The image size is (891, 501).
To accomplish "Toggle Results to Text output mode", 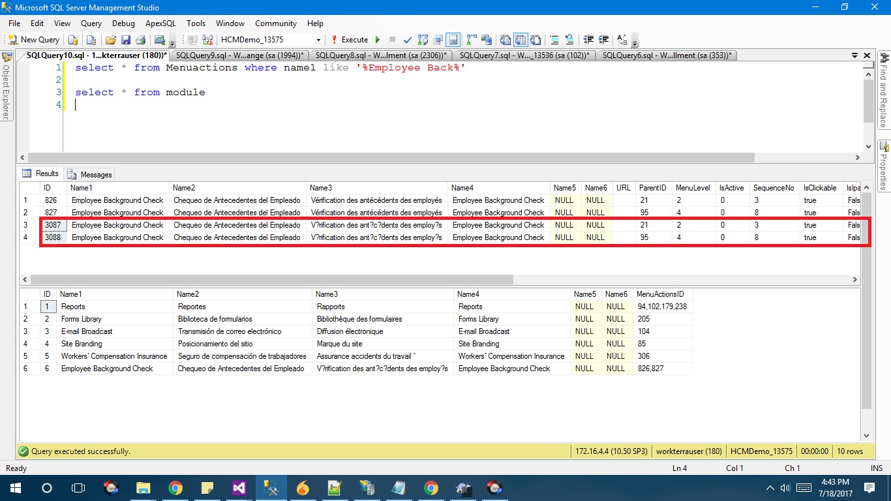I will coord(505,40).
